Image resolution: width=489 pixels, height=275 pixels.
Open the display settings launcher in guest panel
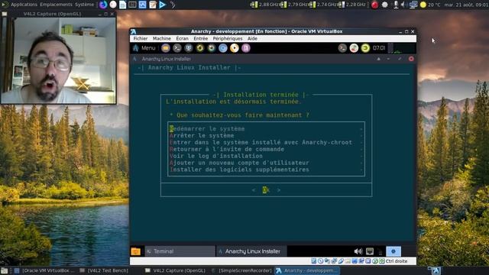tap(189, 48)
